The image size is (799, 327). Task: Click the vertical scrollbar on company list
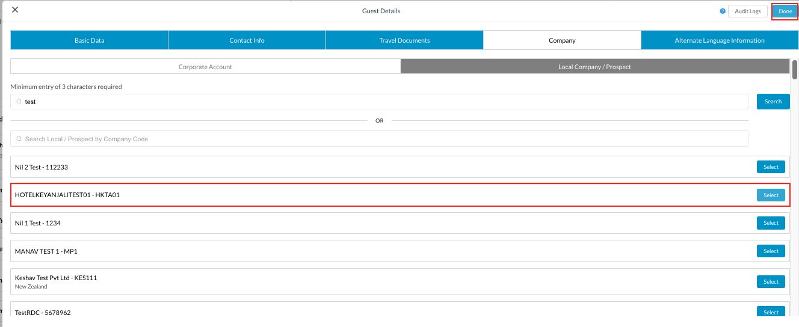[x=794, y=70]
